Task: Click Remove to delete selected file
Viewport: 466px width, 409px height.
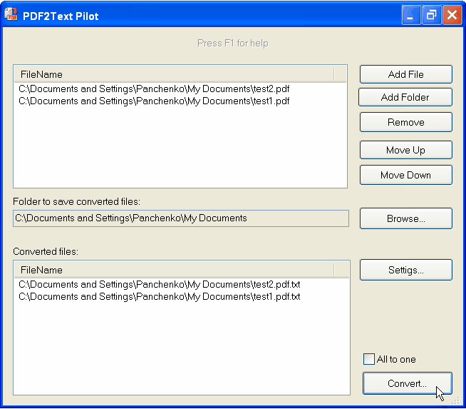Action: point(405,122)
